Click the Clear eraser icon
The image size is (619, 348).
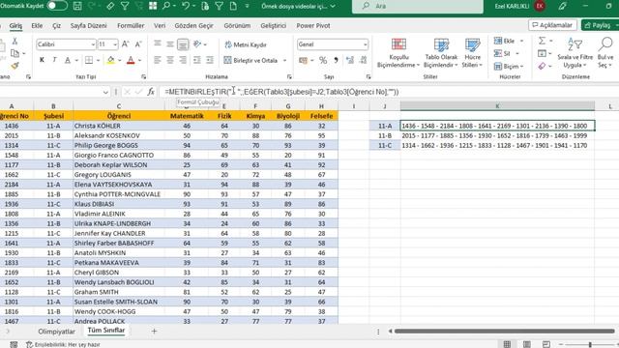pyautogui.click(x=543, y=66)
